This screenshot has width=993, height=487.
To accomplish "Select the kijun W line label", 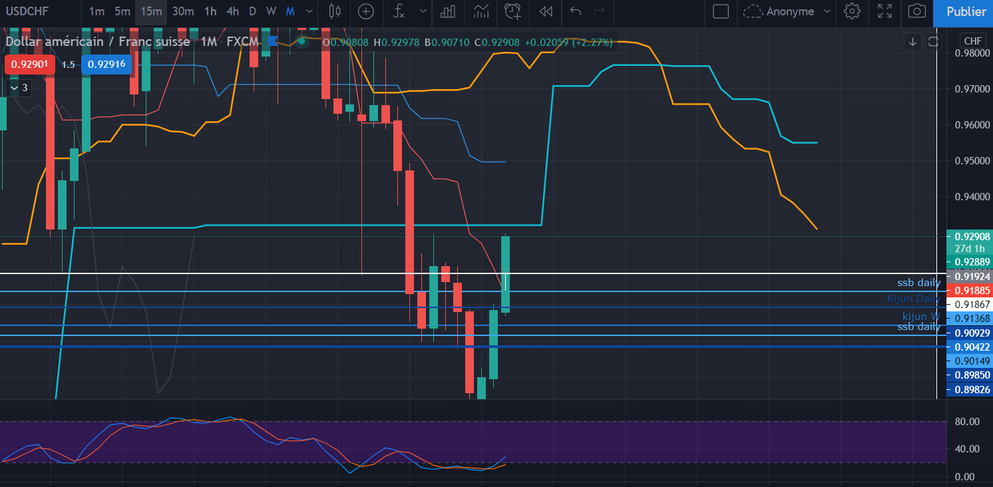I will pos(922,316).
